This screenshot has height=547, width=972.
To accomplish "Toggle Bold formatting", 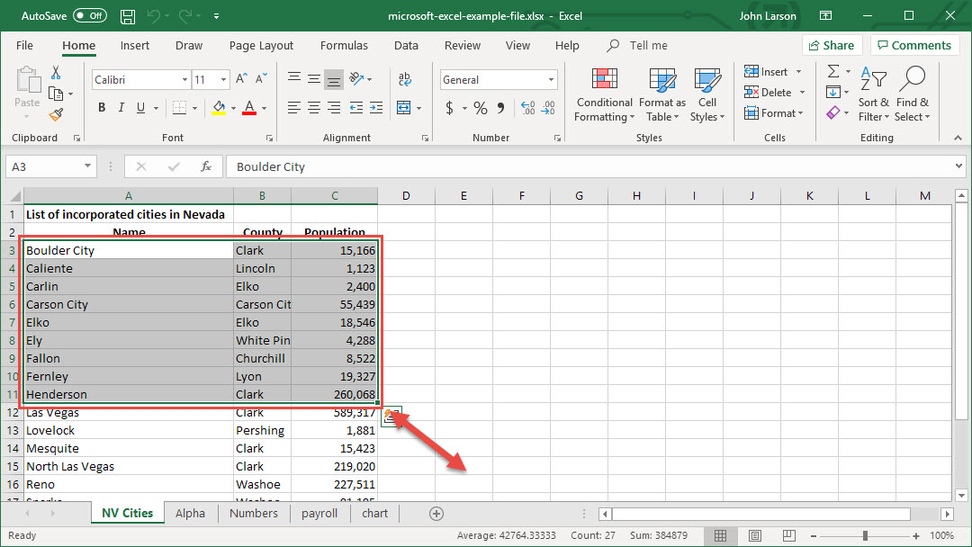I will click(102, 108).
